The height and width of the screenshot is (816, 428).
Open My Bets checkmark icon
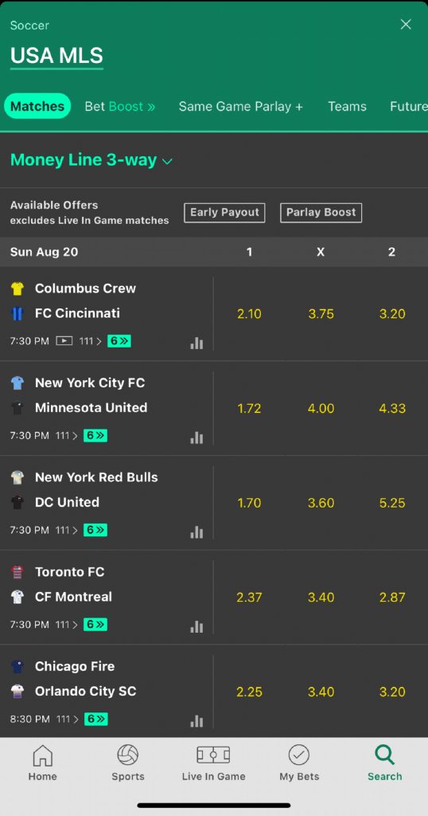(x=299, y=755)
